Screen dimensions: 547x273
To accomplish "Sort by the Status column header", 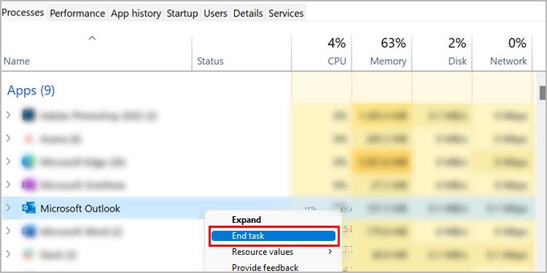I will 210,61.
